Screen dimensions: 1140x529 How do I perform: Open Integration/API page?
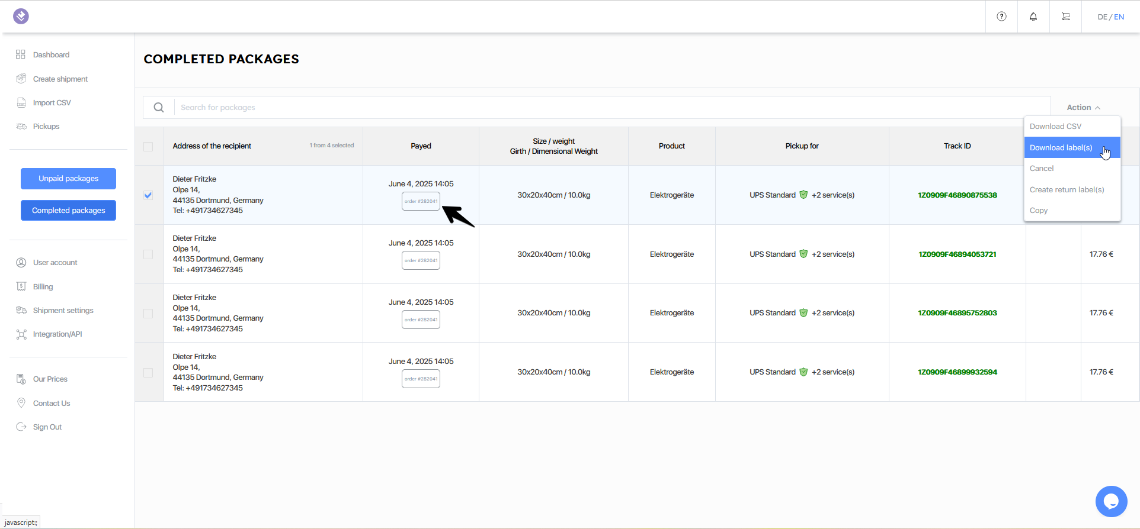click(x=57, y=334)
